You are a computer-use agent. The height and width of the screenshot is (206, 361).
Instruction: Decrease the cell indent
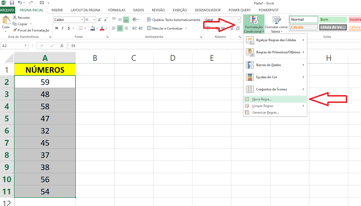pos(135,28)
